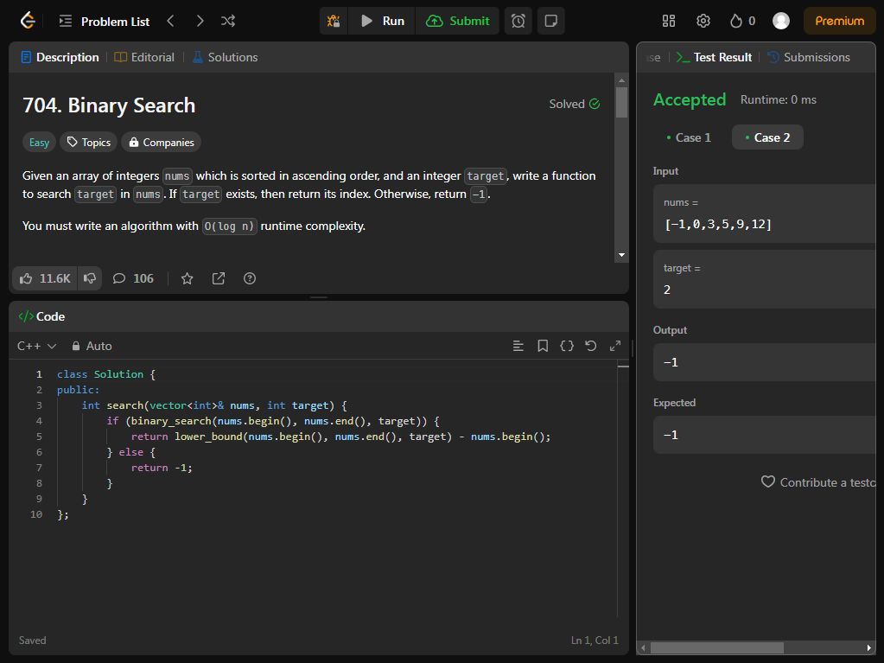Screen dimensions: 884x663
Task: Switch to the Description tab
Action: 60,57
